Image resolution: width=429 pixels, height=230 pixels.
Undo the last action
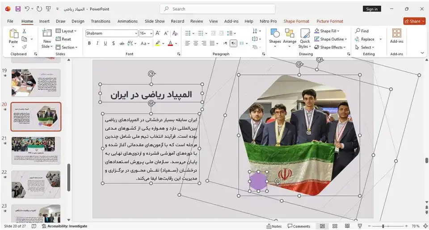(27, 9)
